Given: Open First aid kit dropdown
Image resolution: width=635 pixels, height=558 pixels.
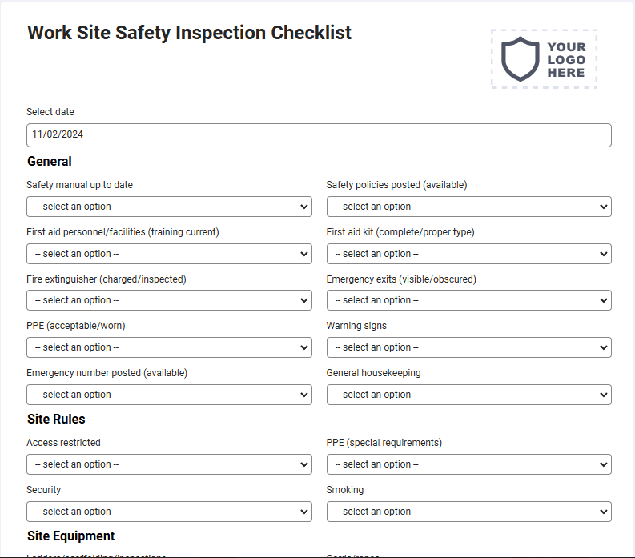Looking at the screenshot, I should tap(469, 254).
